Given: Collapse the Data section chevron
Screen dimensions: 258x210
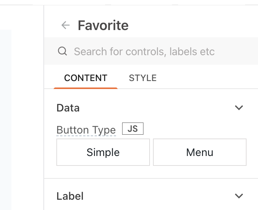Looking at the screenshot, I should (239, 108).
